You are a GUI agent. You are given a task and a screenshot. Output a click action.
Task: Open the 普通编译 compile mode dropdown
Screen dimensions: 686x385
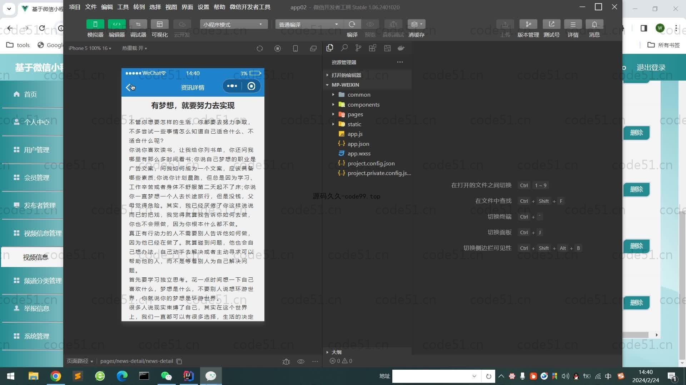(309, 24)
